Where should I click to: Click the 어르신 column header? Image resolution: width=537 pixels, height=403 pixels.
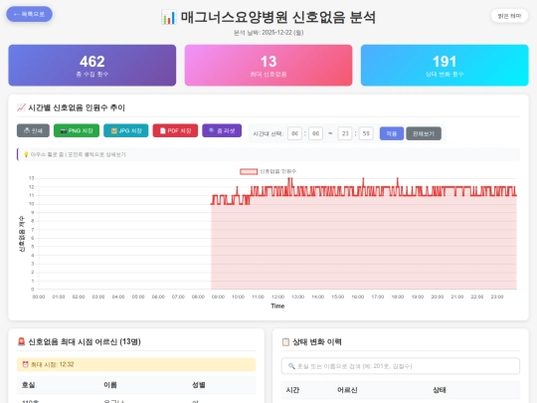(x=347, y=390)
